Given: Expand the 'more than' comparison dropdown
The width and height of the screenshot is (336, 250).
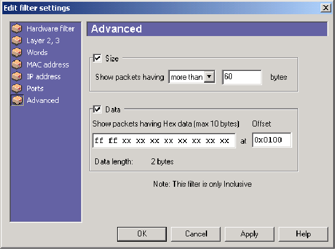Looking at the screenshot, I should 209,77.
